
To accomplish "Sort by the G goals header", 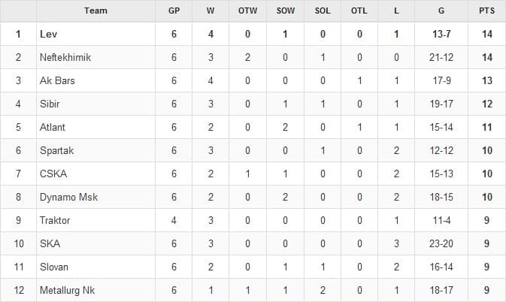I will coord(440,11).
